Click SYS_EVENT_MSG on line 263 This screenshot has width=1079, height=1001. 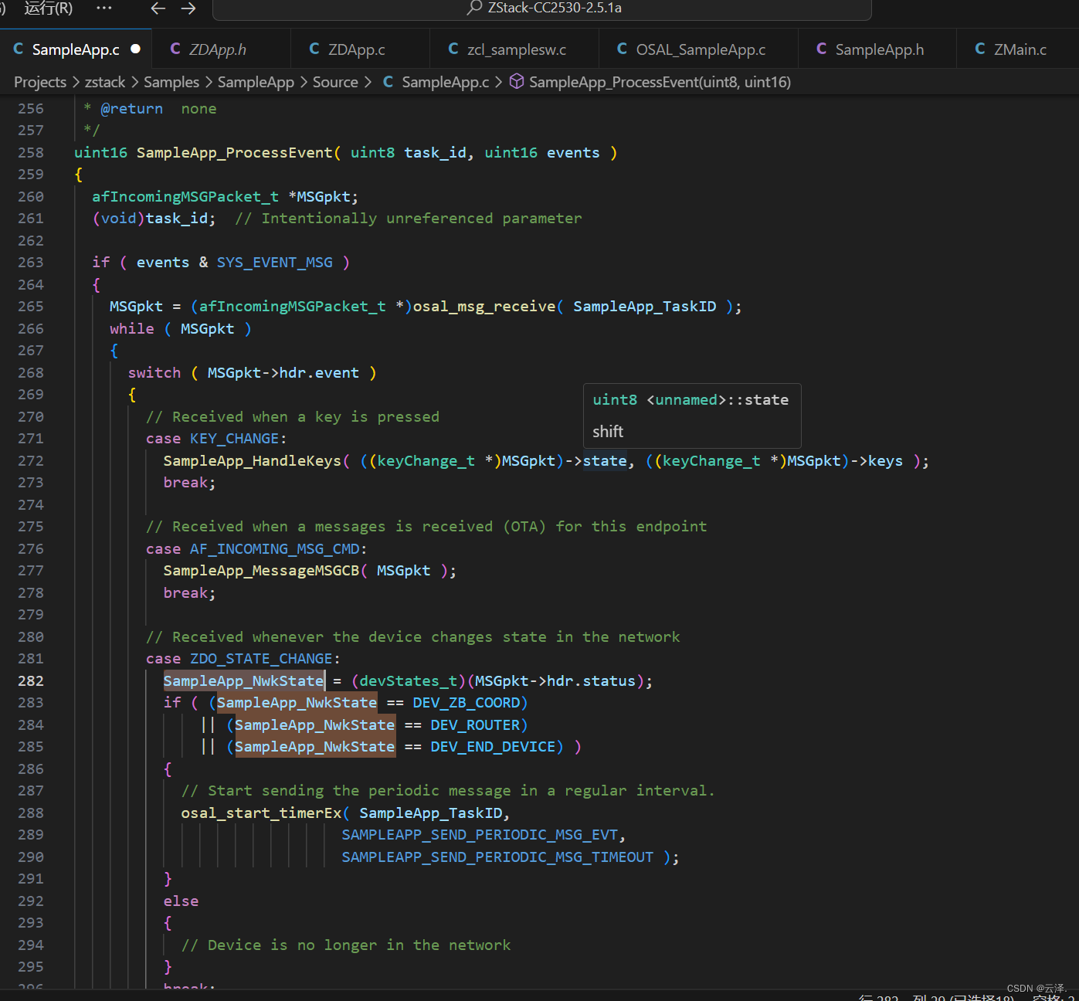275,262
